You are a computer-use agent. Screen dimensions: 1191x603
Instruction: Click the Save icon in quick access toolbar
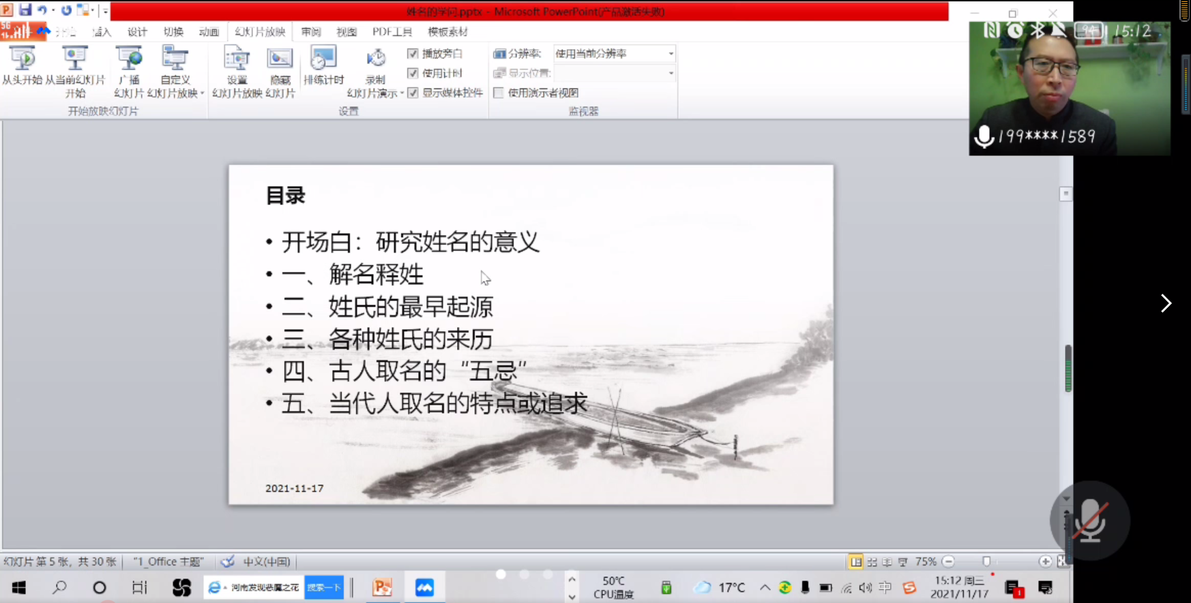pyautogui.click(x=25, y=10)
